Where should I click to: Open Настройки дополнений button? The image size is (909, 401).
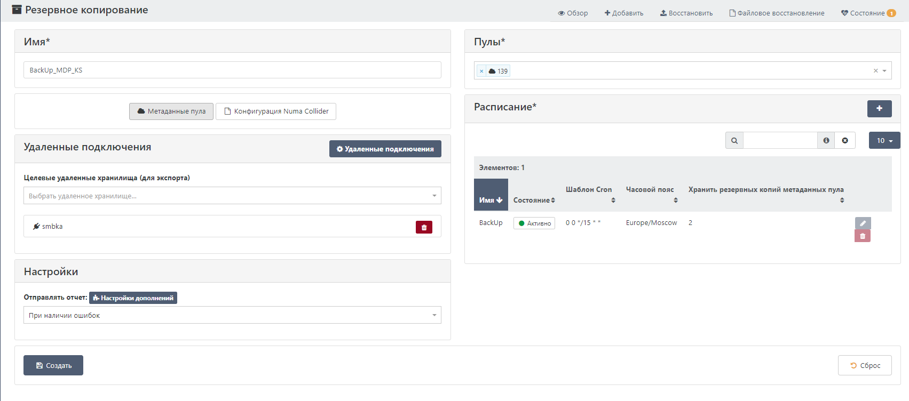(x=133, y=298)
